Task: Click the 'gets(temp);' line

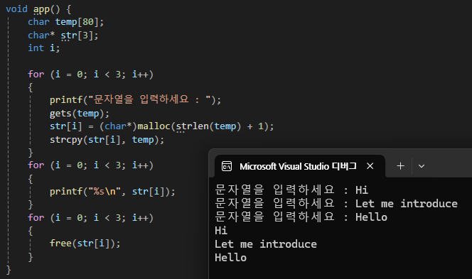Action: (80, 114)
